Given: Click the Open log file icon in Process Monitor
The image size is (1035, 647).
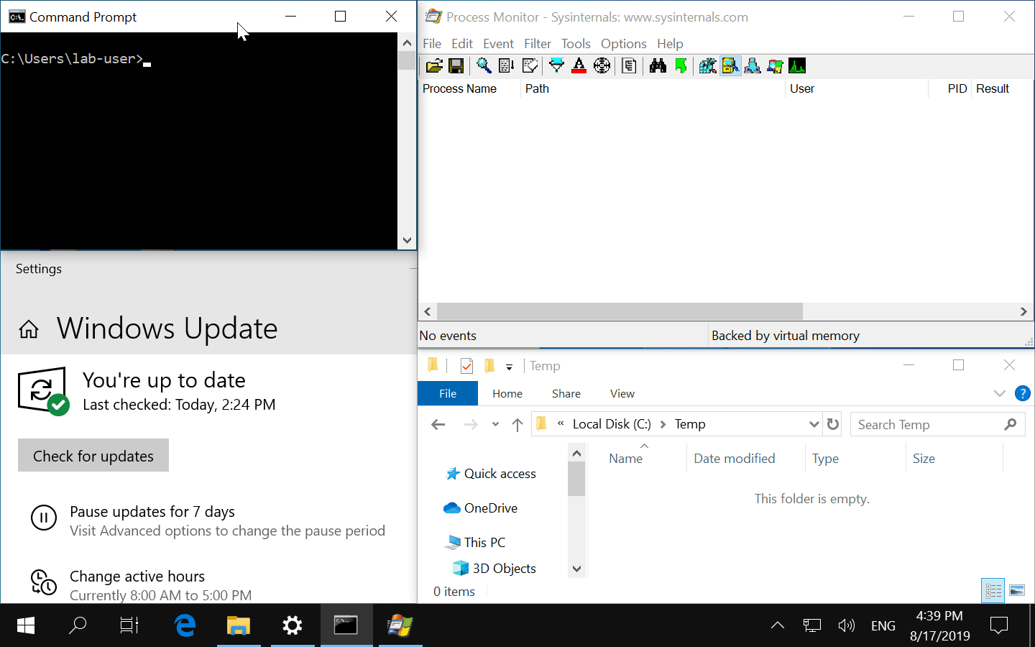Looking at the screenshot, I should coord(434,66).
